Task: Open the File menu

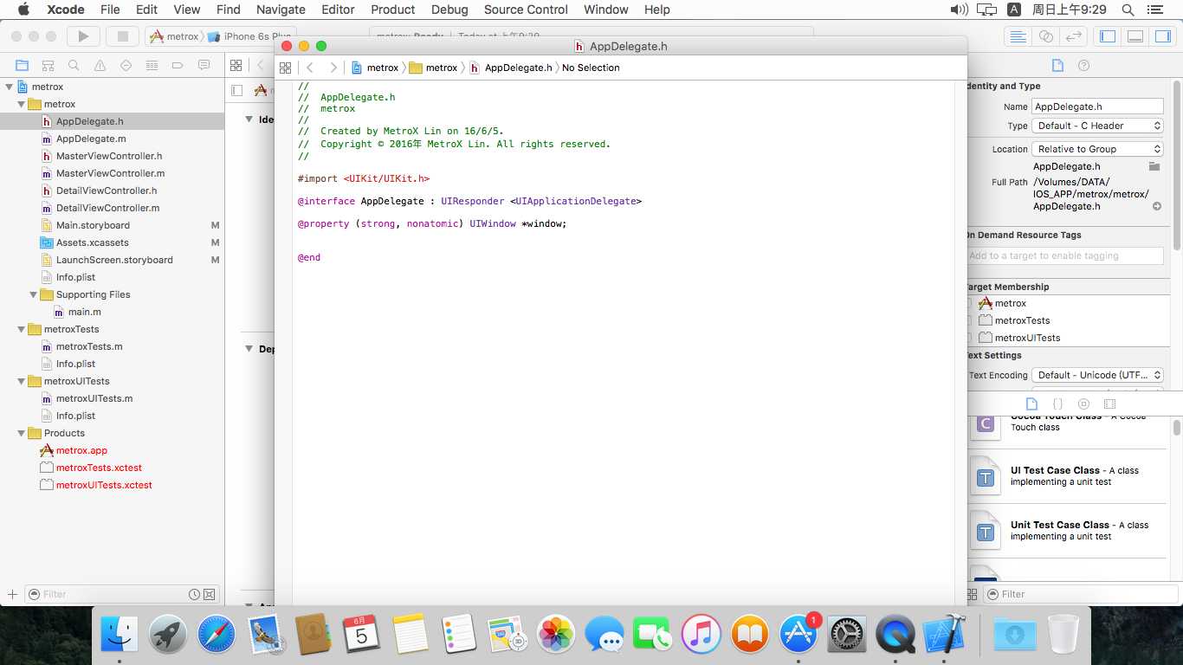Action: 110,10
